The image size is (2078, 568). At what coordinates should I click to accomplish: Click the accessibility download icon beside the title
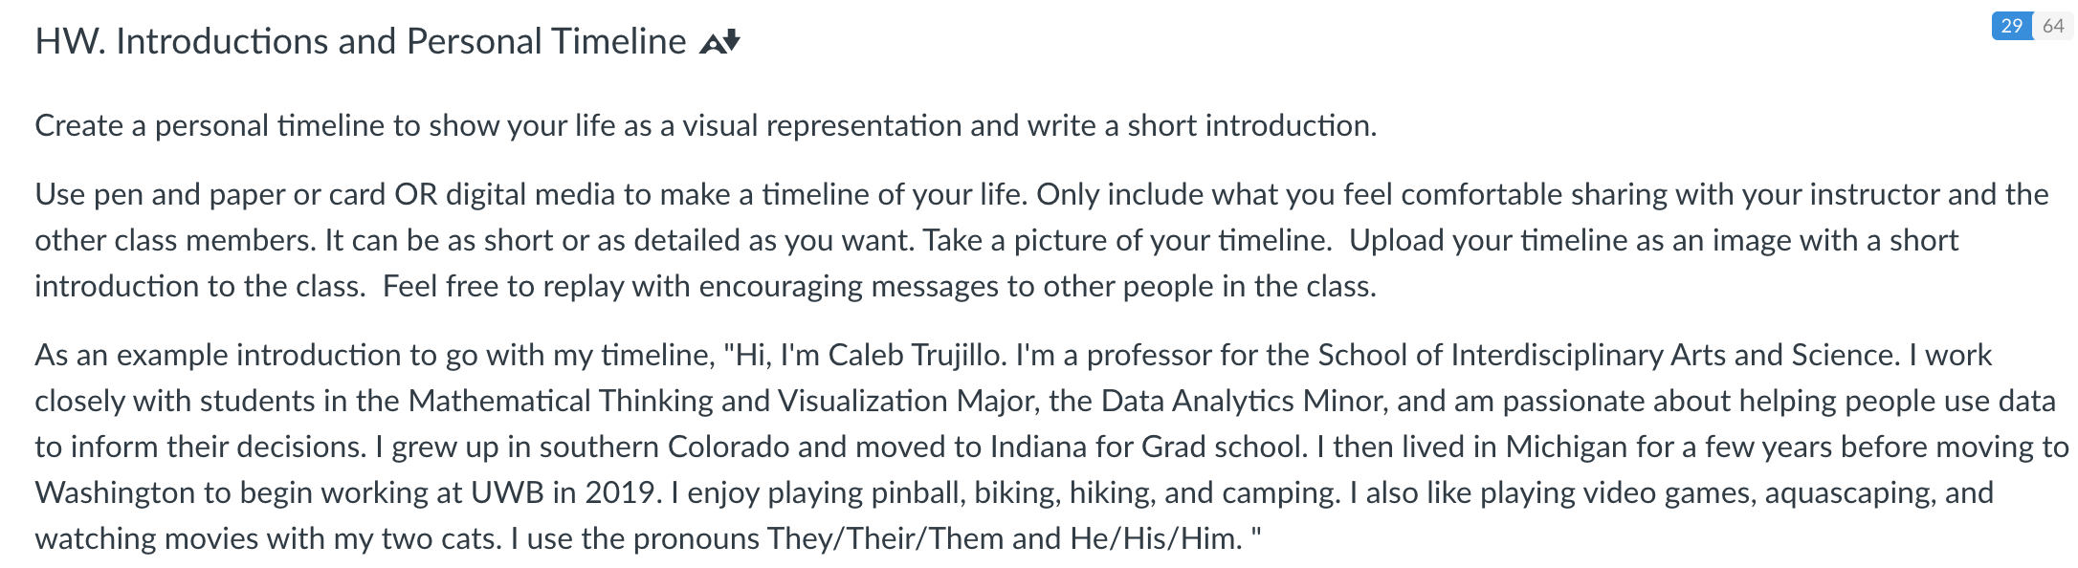tap(720, 42)
